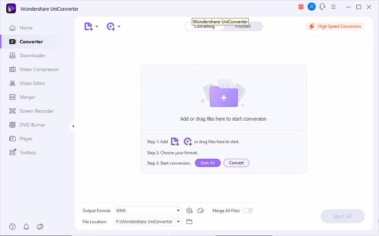
Task: Expand the Load DVD dropdown arrow
Action: click(x=119, y=26)
